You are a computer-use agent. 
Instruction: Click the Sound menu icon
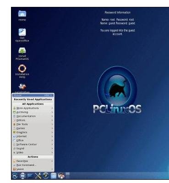[14, 149]
